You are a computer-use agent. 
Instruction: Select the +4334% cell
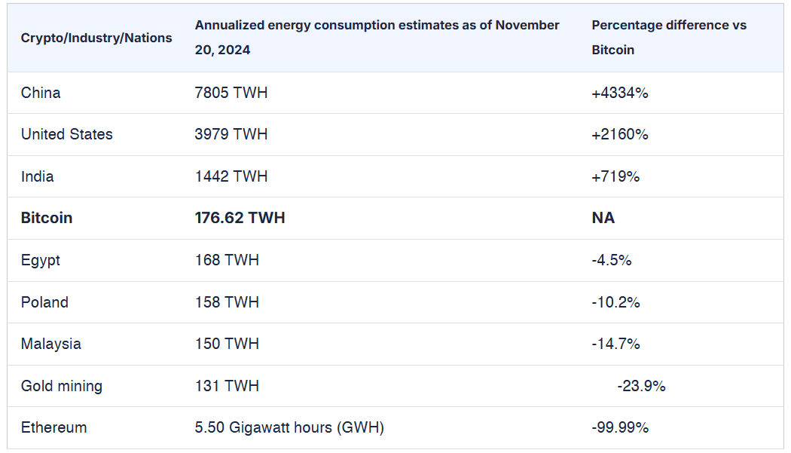[620, 93]
